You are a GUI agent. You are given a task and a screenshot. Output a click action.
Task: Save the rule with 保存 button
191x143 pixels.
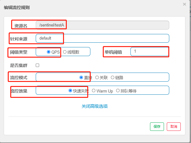(x=157, y=126)
